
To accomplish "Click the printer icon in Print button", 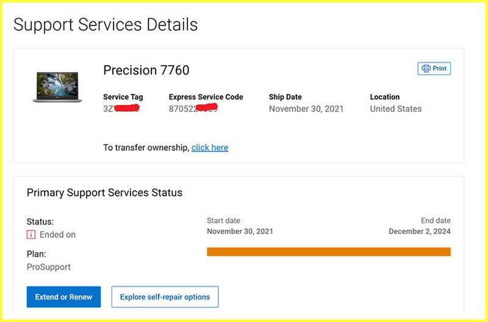I will 426,68.
